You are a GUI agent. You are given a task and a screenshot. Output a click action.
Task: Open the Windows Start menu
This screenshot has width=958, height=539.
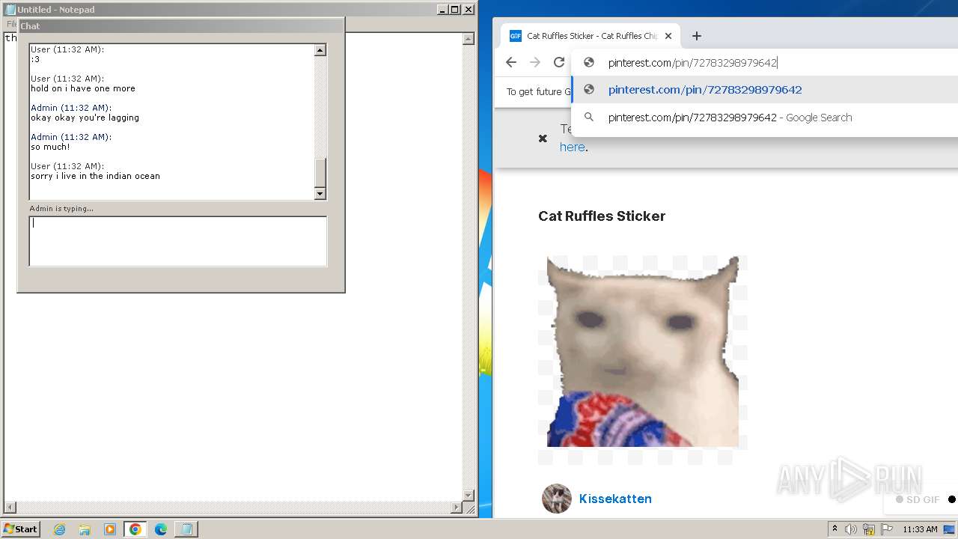coord(21,529)
